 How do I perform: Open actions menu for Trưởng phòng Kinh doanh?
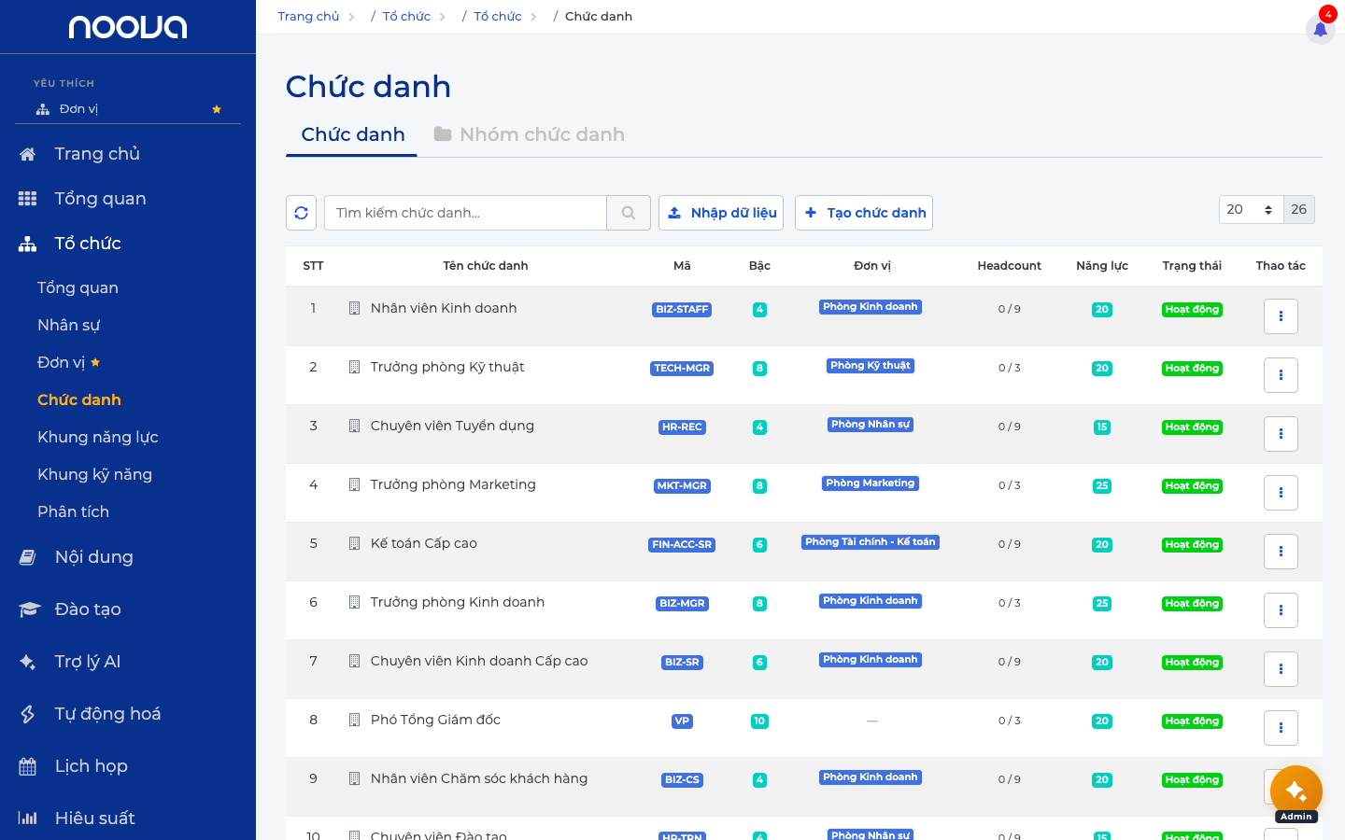pos(1281,610)
